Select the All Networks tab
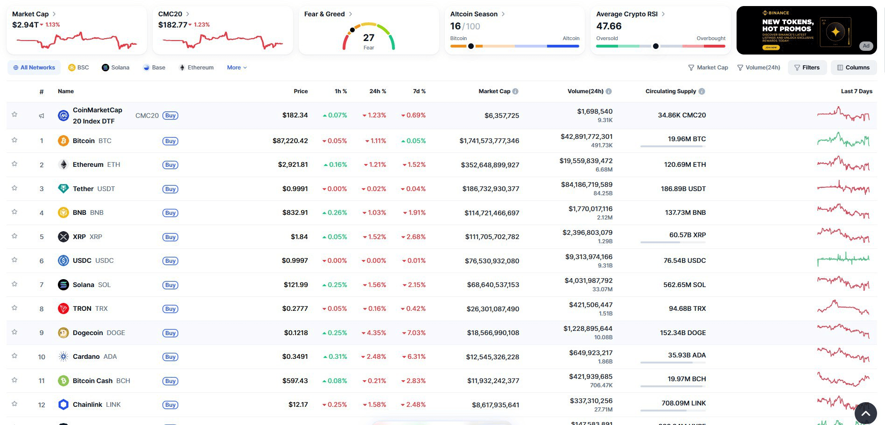Viewport: 885px width, 425px height. 34,68
